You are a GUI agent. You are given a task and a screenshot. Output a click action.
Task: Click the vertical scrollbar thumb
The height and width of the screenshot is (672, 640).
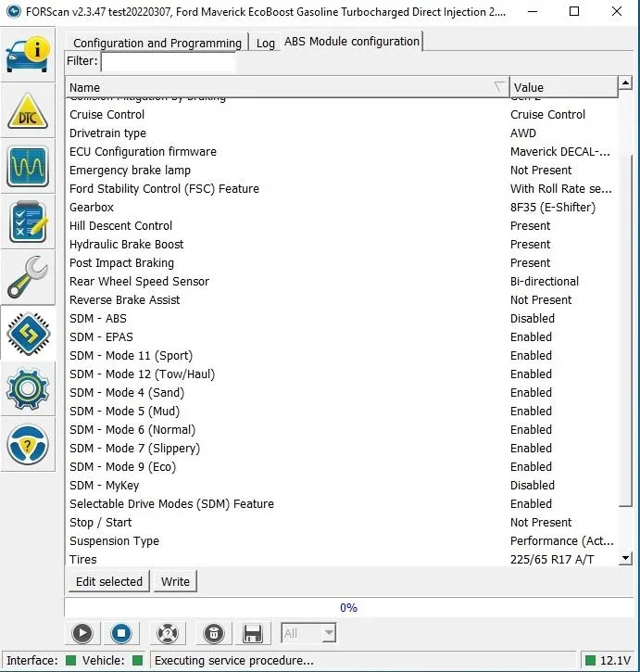(625, 330)
